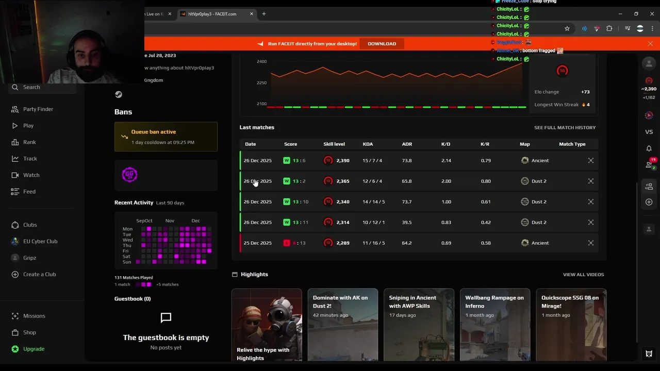
Task: Click match type icon on 2,314 row
Action: coord(591,223)
